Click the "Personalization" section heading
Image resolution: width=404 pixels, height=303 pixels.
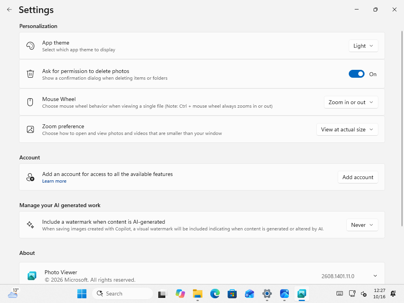38,26
